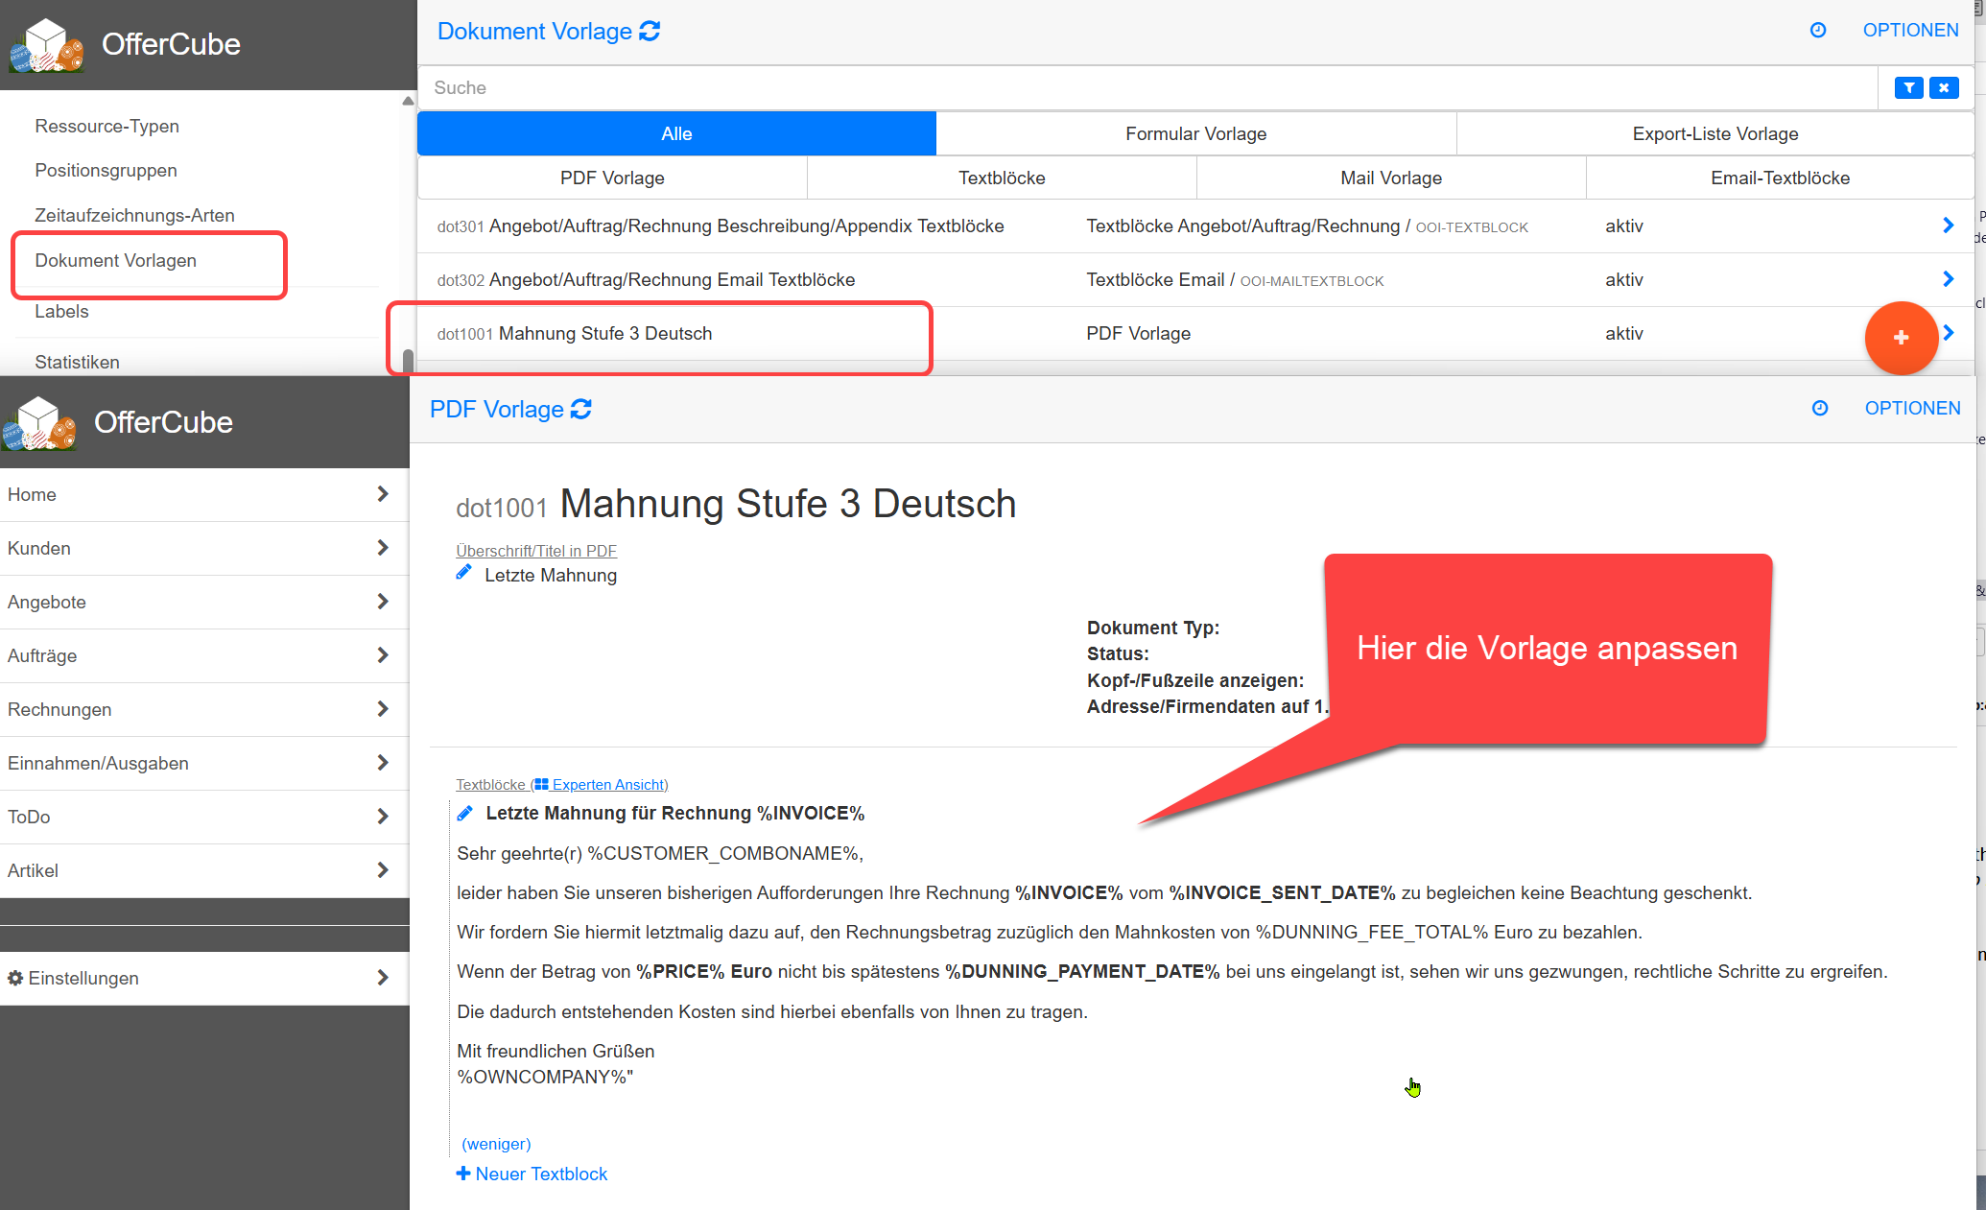1986x1210 pixels.
Task: Open Experten Ansicht link
Action: pos(600,785)
